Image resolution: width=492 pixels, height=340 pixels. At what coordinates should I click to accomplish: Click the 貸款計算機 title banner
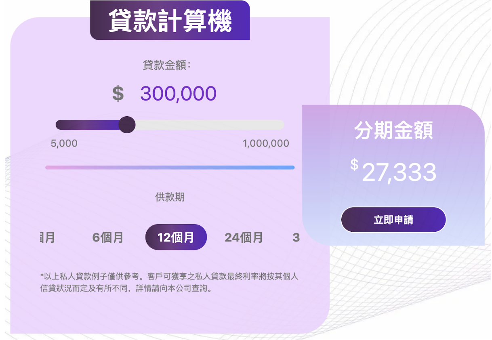coord(170,21)
